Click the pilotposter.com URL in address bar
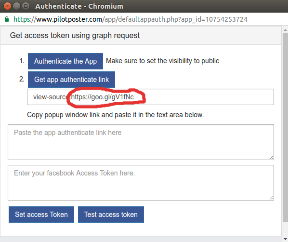This screenshot has height=242, width=288. pos(131,19)
